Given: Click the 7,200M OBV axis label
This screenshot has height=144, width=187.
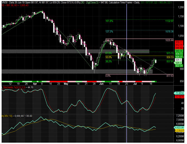Looking at the screenshot, I should 180,116.
